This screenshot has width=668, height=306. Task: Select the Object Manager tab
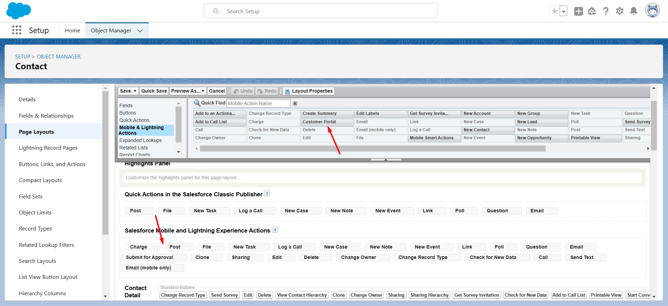point(111,31)
